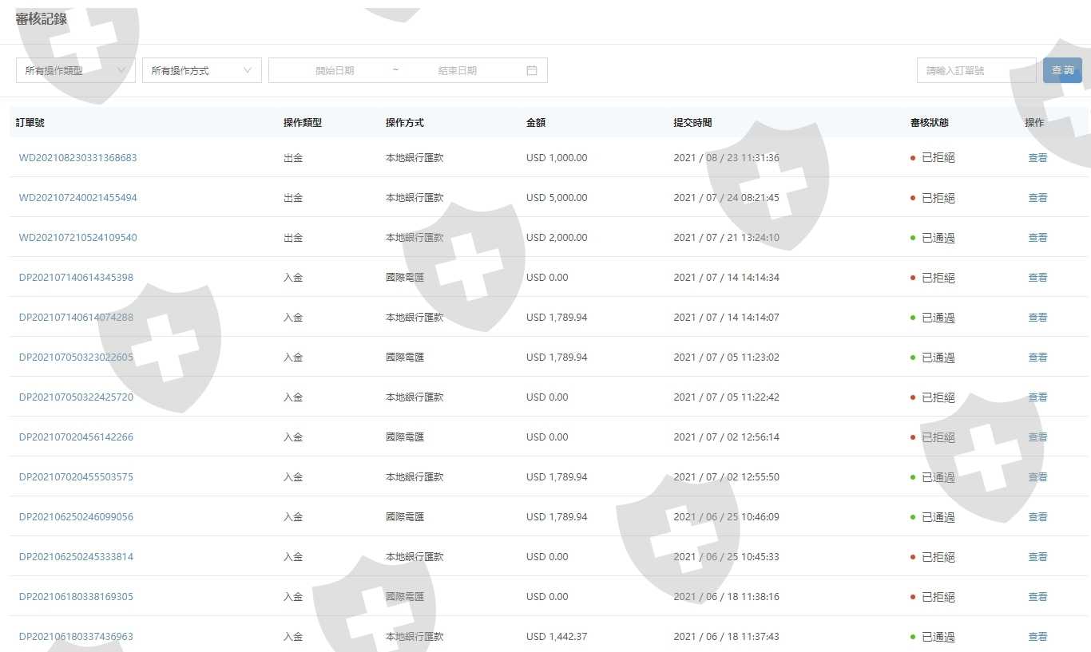View details of order DP202107020455503575
Viewport: 1091px width, 652px height.
pyautogui.click(x=1037, y=477)
